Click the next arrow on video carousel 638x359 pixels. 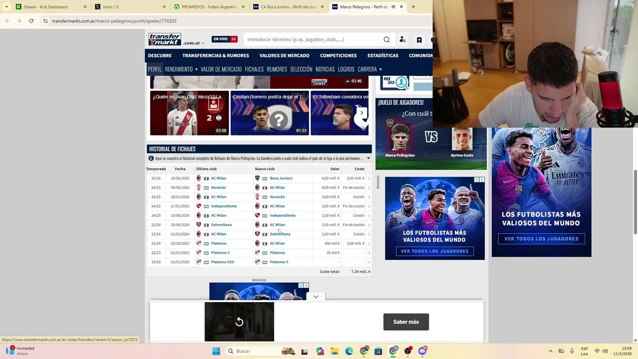pyautogui.click(x=362, y=113)
